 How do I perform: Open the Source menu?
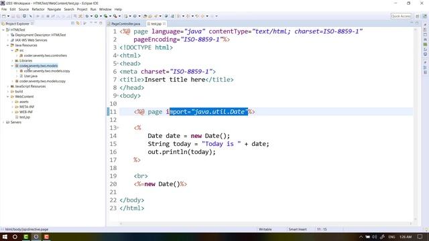[23, 9]
